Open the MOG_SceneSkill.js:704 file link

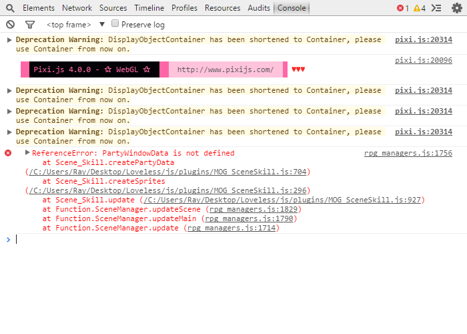click(167, 172)
